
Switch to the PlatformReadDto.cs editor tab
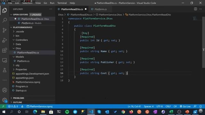pos(72,9)
